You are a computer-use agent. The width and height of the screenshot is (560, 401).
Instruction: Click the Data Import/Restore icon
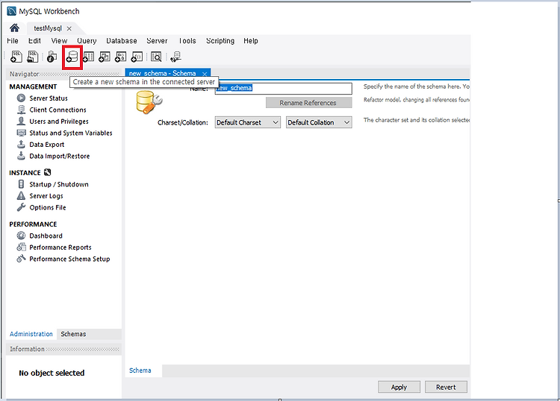(x=21, y=156)
